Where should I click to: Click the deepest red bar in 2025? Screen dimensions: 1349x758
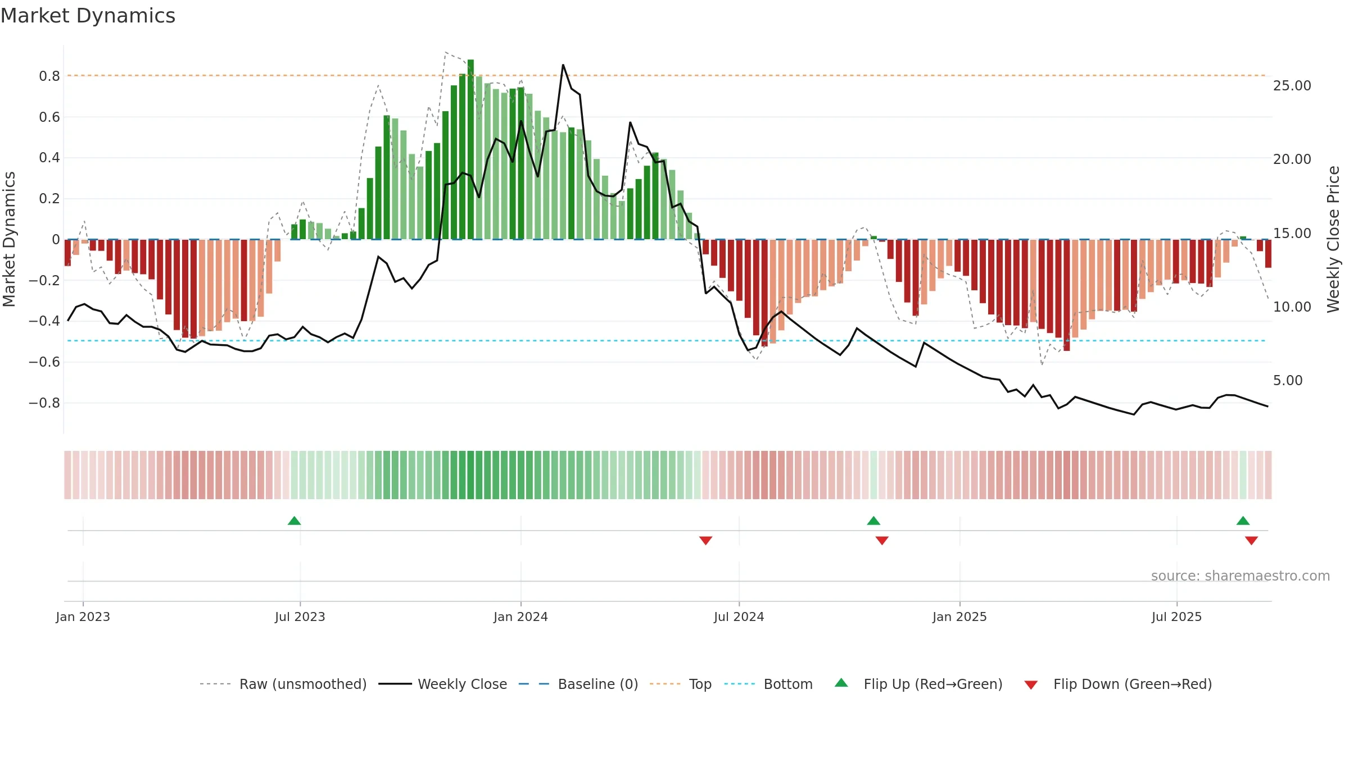pyautogui.click(x=1067, y=295)
